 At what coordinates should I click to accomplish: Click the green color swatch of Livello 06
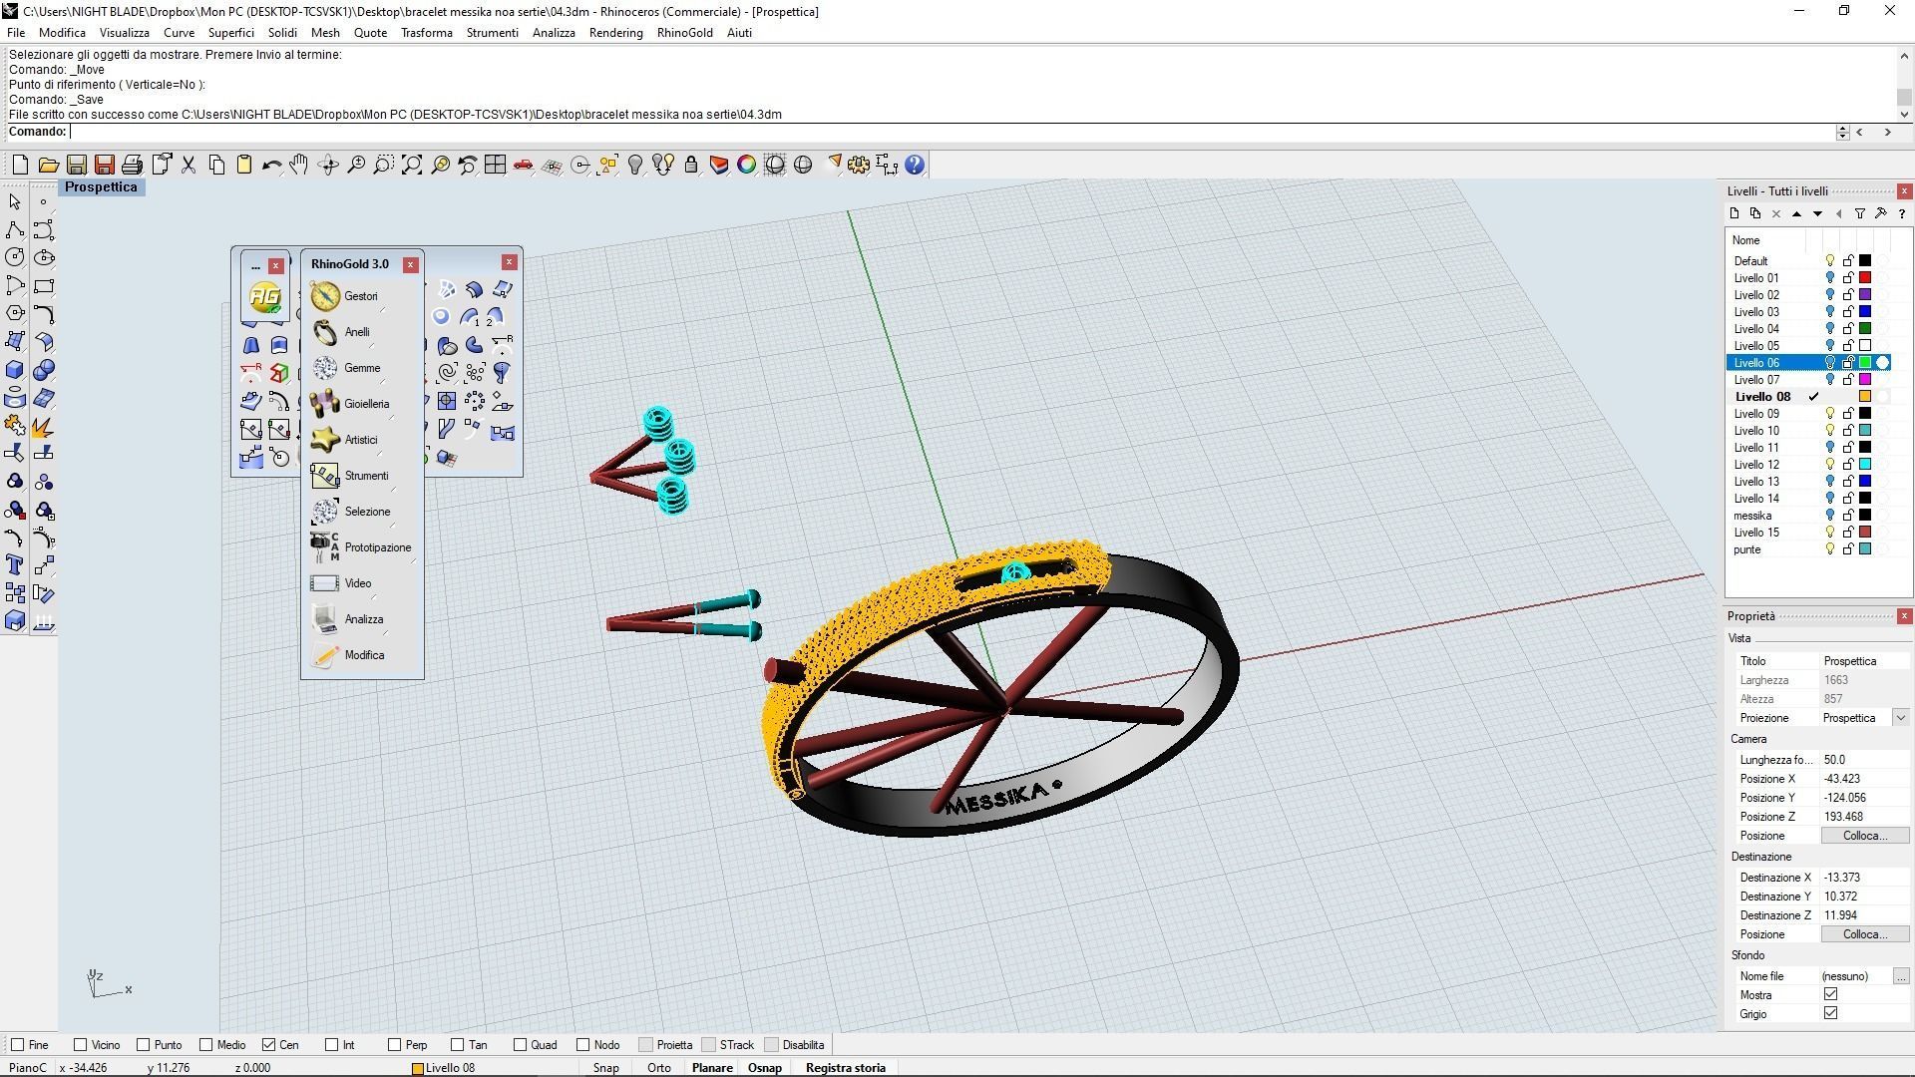1864,363
